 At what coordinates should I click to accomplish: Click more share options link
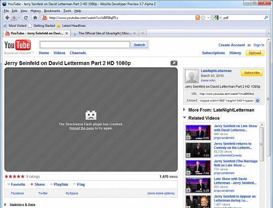point(161,193)
